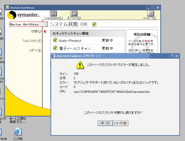Click the LiveUpdate toolbar icon
This screenshot has height=141, width=185.
tap(53, 13)
